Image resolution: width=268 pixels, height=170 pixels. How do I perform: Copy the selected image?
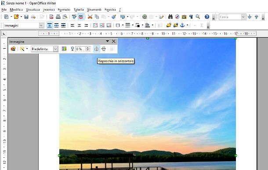97,17
